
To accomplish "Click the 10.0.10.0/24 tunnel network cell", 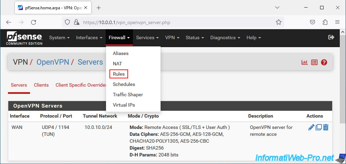I will [x=98, y=127].
